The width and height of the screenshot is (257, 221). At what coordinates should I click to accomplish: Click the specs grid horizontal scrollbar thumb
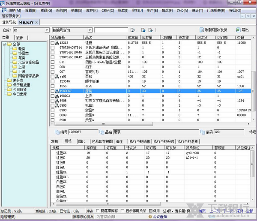pyautogui.click(x=108, y=204)
